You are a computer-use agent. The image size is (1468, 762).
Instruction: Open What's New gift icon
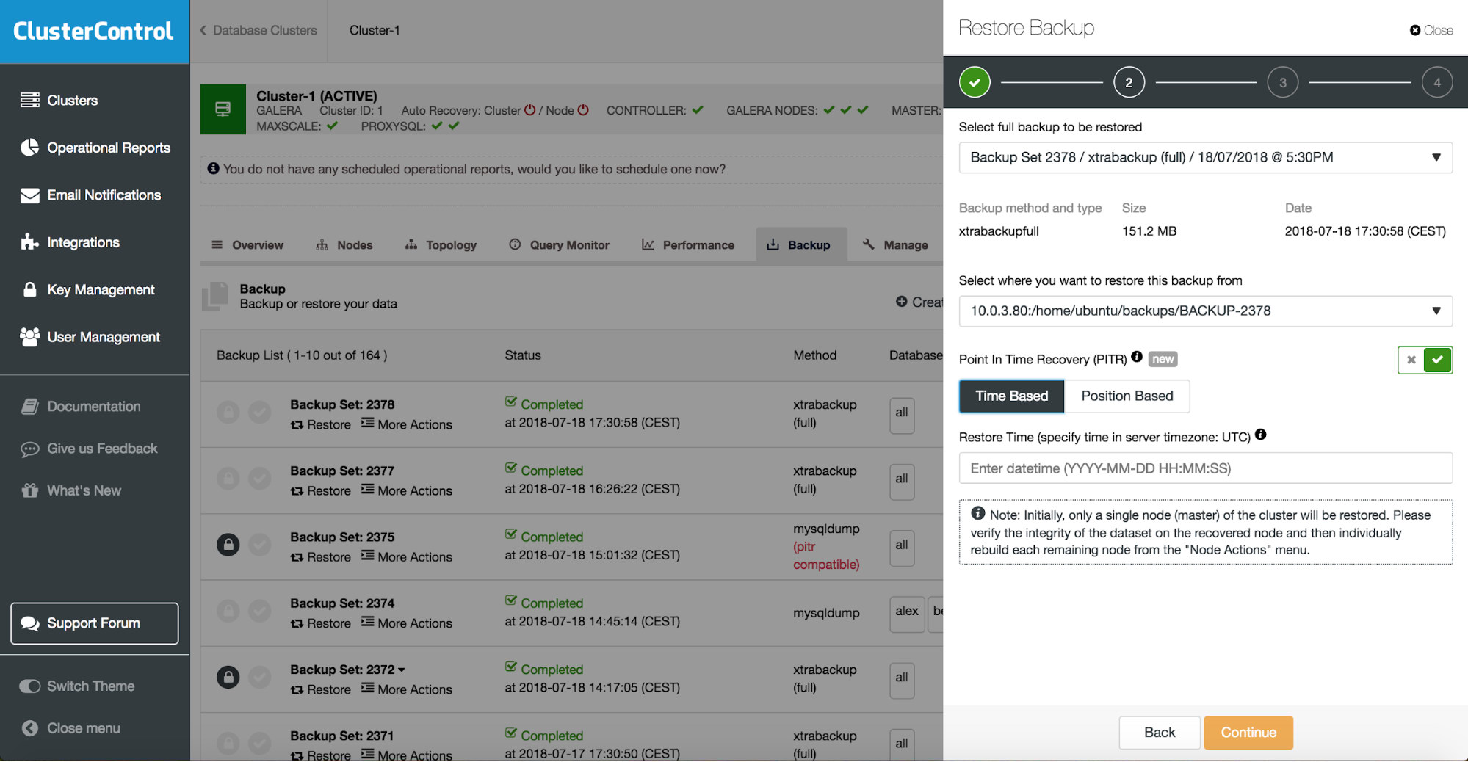click(x=30, y=490)
